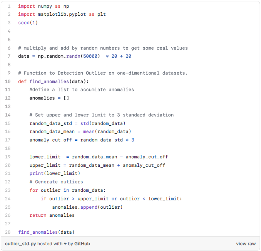
Task: Click 'anomaly_cut_off = random_data_std * 3' line
Action: point(82,140)
